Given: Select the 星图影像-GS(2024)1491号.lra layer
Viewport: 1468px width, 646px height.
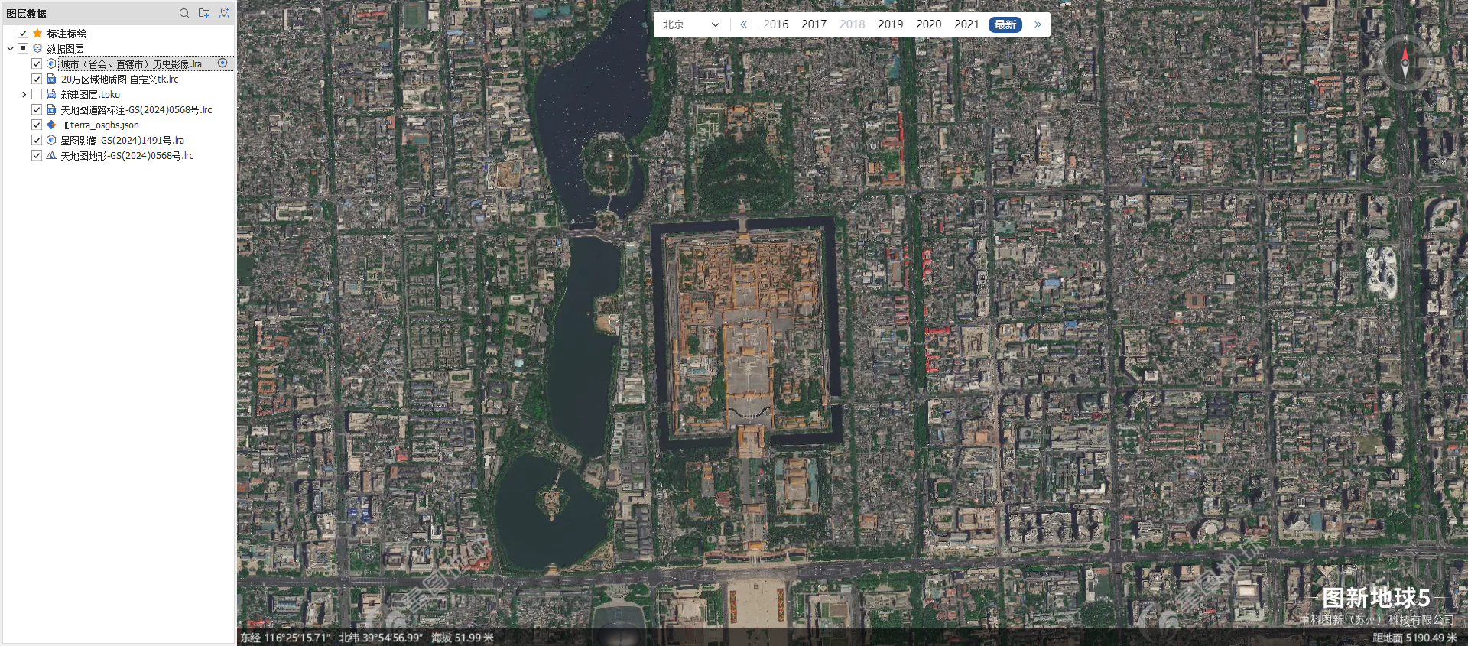Looking at the screenshot, I should 122,140.
